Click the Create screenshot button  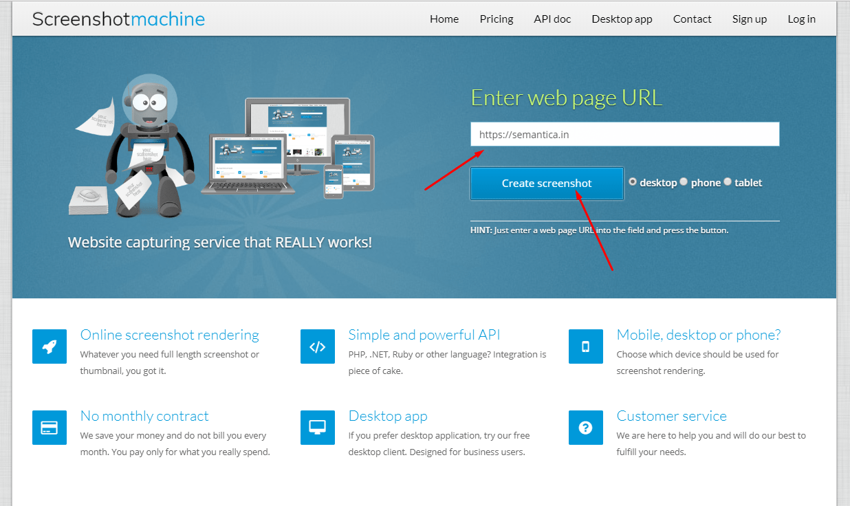(547, 184)
